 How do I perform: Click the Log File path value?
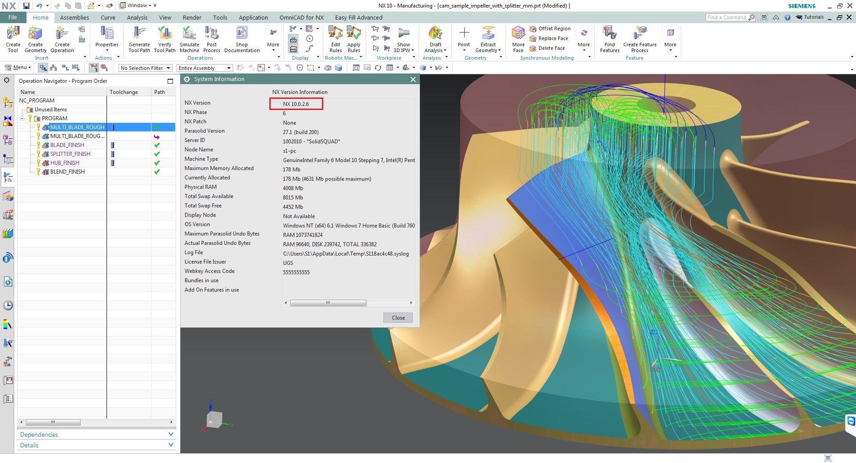tap(346, 254)
